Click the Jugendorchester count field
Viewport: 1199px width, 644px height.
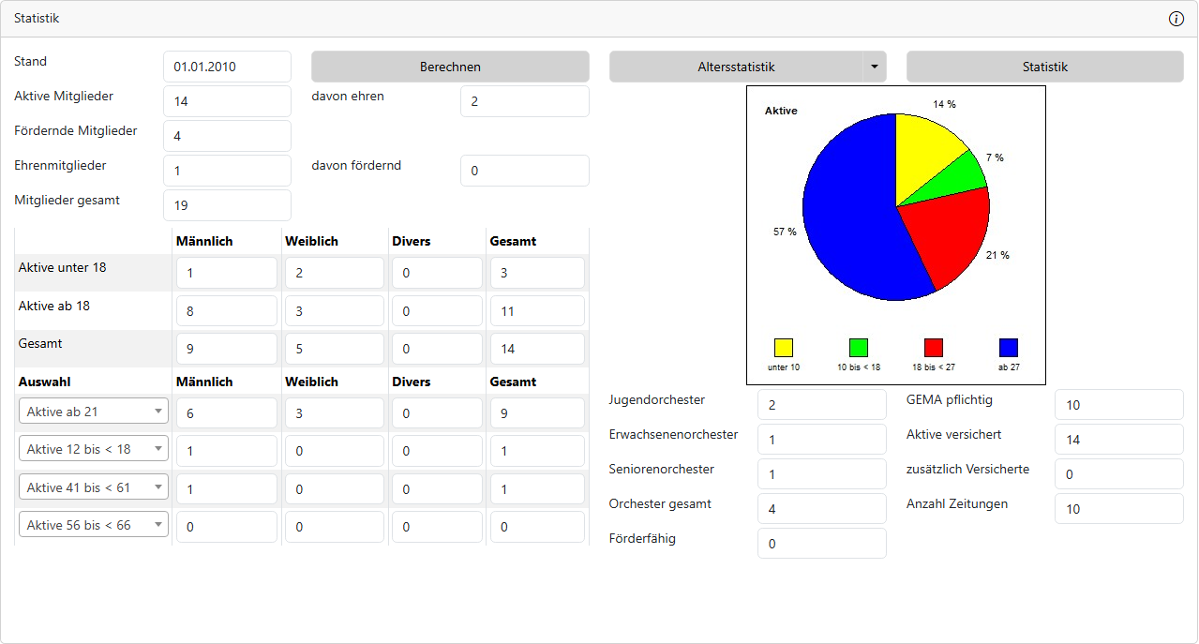click(821, 405)
